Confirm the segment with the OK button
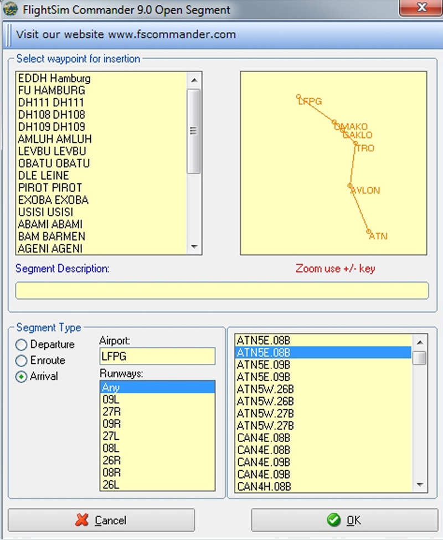The image size is (443, 540). click(x=344, y=520)
